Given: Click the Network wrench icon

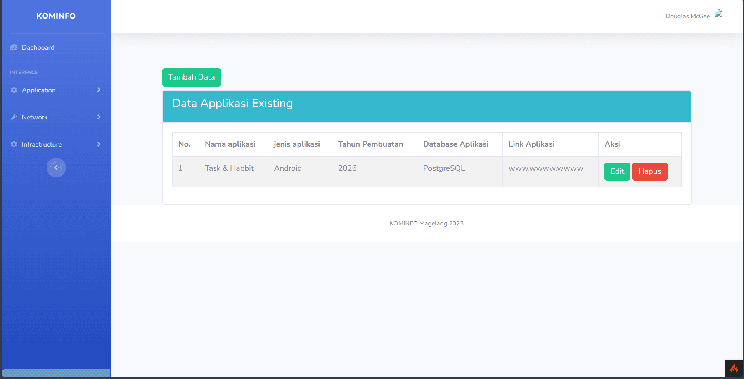Looking at the screenshot, I should 14,117.
